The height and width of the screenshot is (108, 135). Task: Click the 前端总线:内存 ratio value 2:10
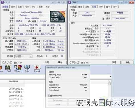pyautogui.click(x=108, y=28)
